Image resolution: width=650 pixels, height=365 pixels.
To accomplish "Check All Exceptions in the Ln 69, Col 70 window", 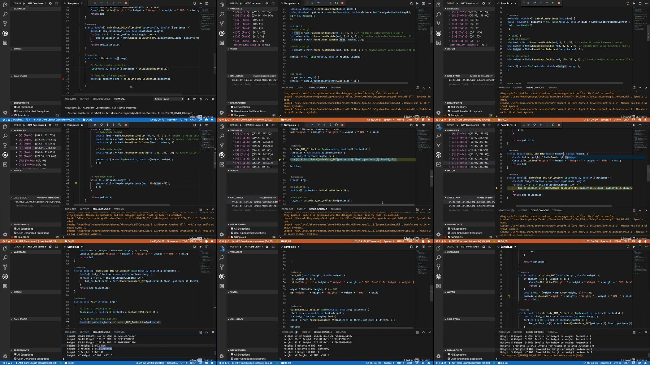I will 15,107.
